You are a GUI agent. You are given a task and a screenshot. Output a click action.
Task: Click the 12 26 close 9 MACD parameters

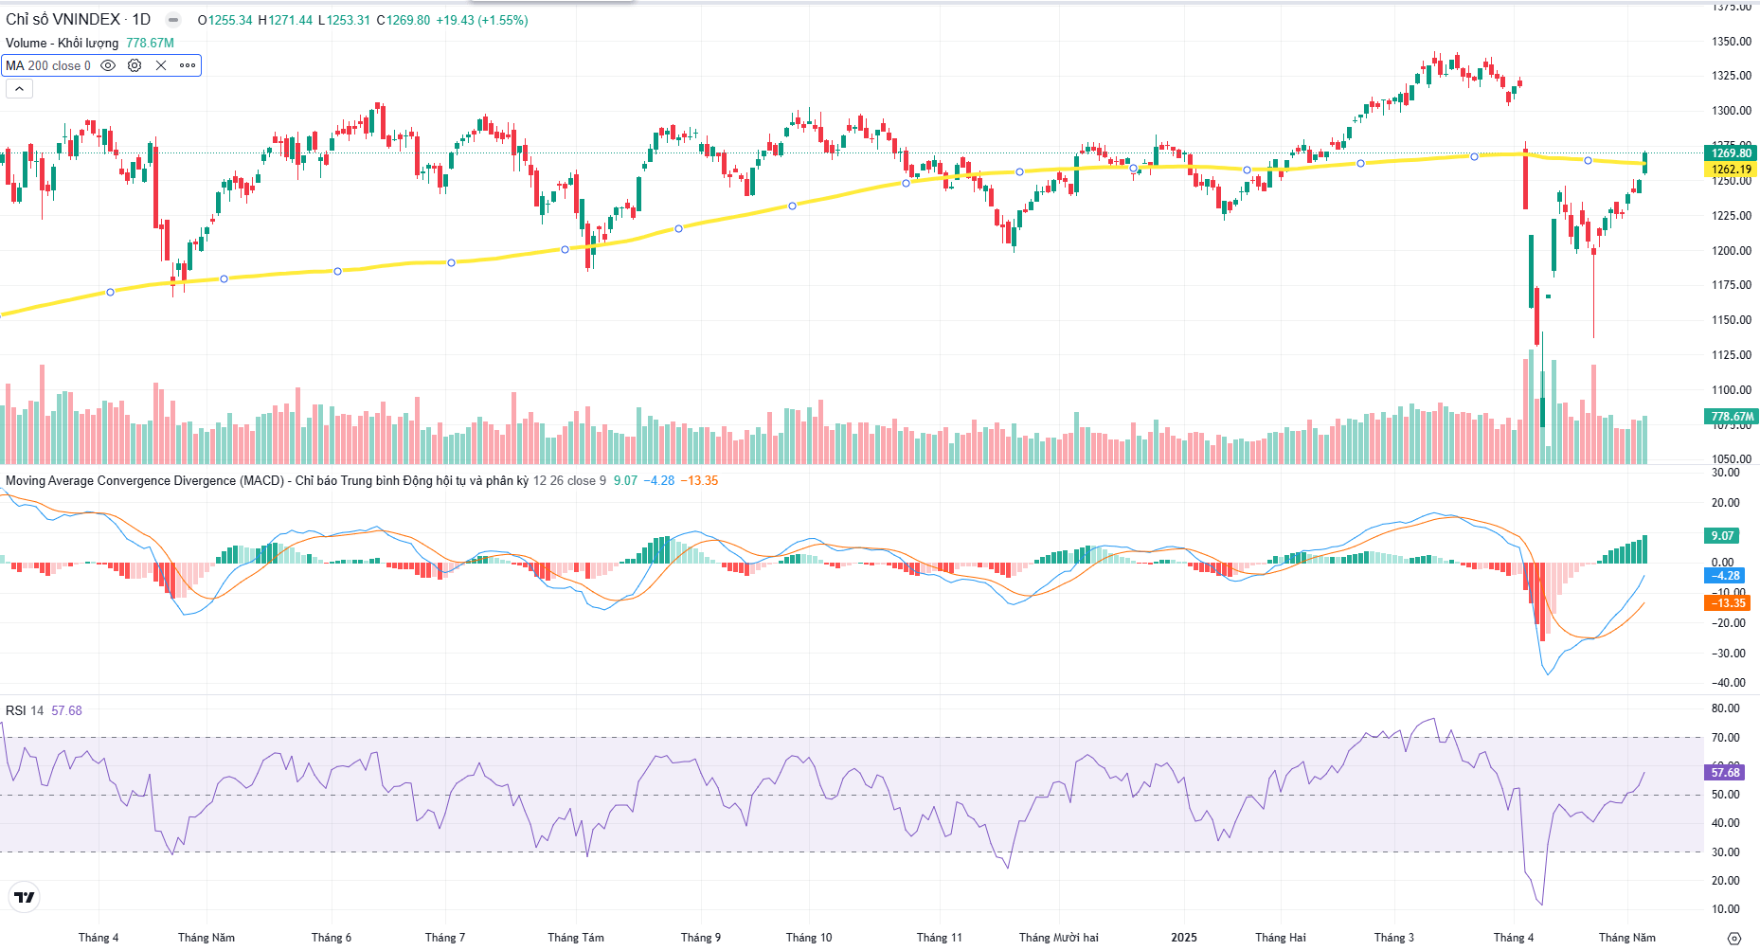[569, 480]
